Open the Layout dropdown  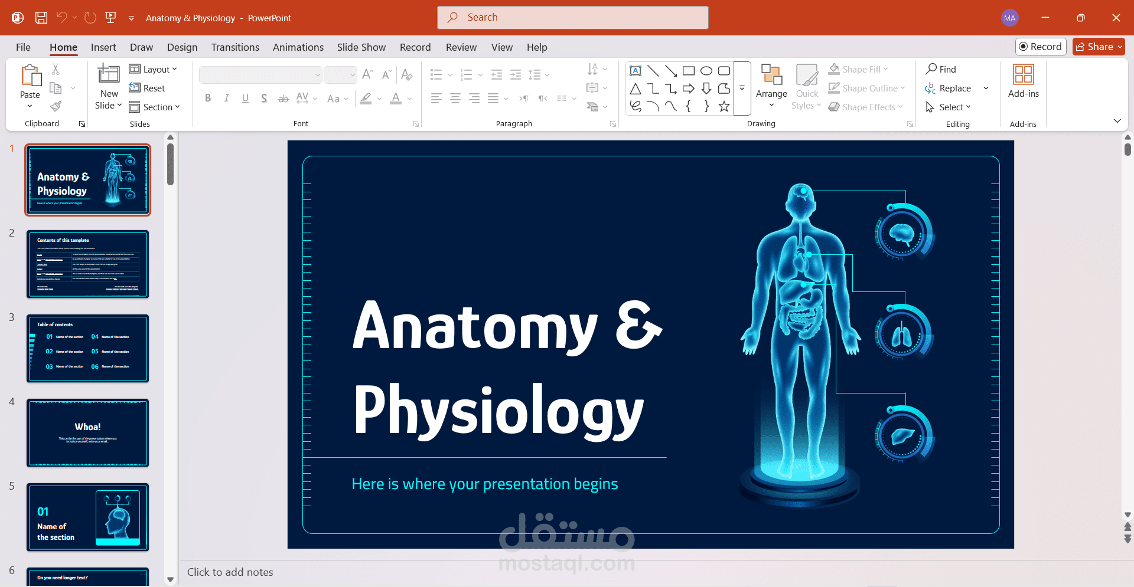(153, 69)
